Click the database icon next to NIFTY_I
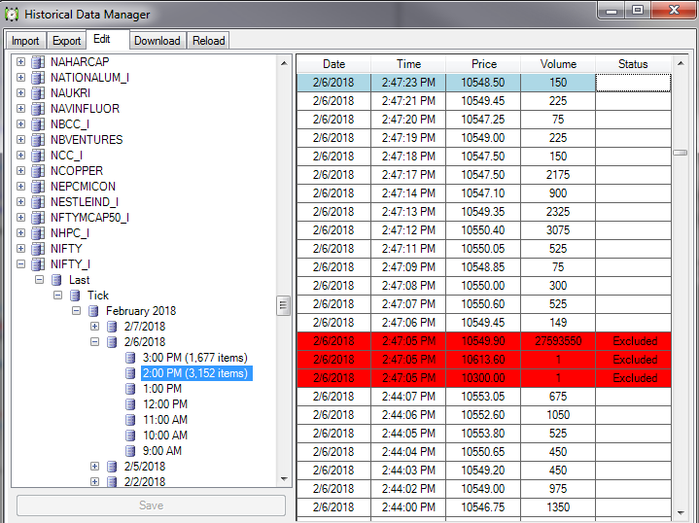The height and width of the screenshot is (523, 699). pos(38,264)
